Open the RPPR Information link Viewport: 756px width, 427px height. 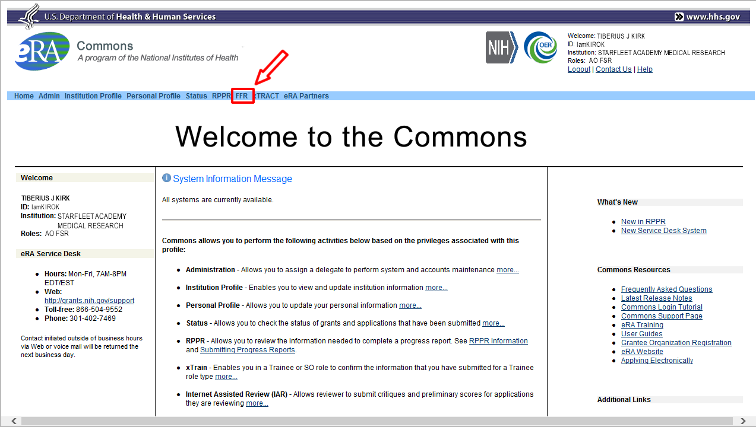(498, 341)
